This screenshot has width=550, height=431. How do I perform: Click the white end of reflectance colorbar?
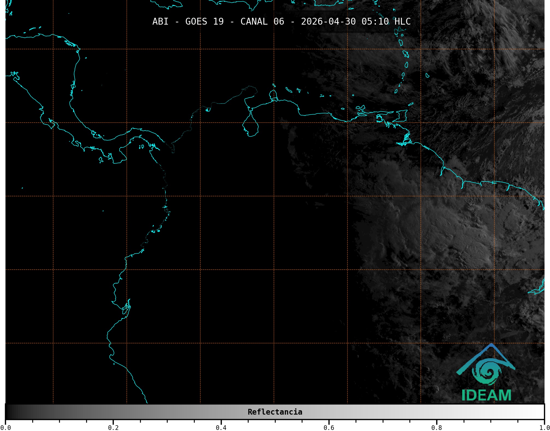539,412
